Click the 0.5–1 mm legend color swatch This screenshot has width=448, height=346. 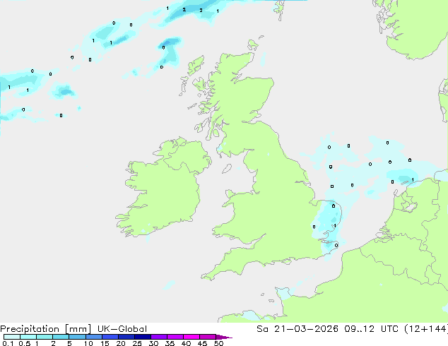tap(28, 337)
